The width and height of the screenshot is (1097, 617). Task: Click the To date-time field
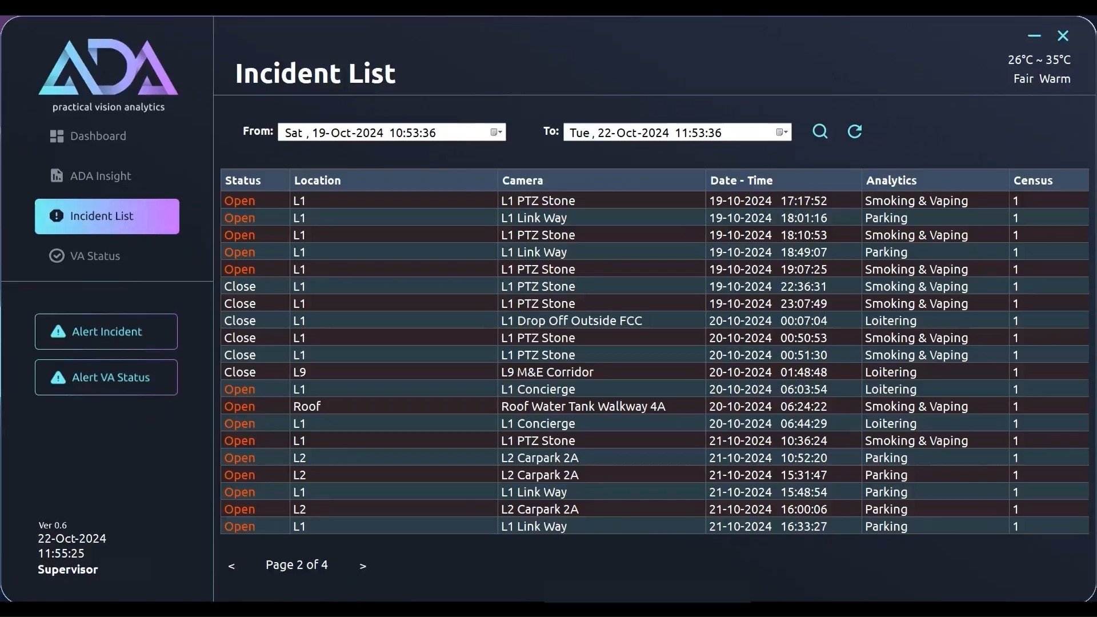678,132
